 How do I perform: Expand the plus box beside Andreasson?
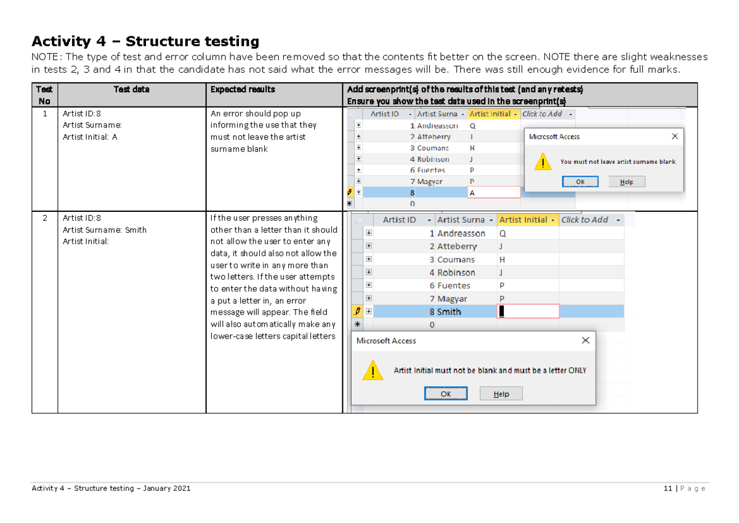point(368,233)
